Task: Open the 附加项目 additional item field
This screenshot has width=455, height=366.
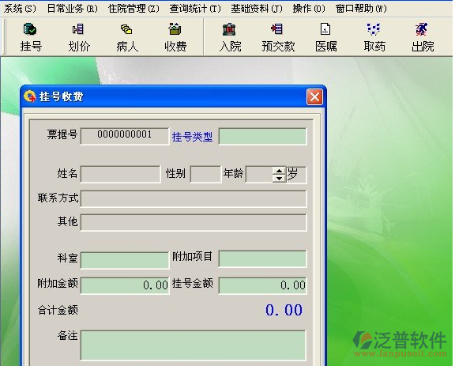Action: (x=262, y=258)
